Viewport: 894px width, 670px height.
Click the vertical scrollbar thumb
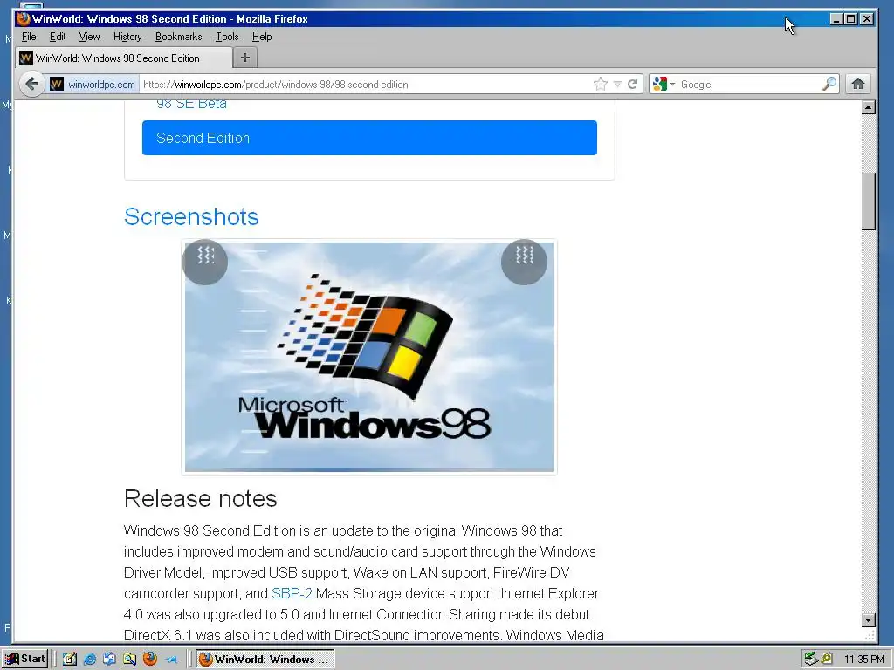[x=869, y=202]
